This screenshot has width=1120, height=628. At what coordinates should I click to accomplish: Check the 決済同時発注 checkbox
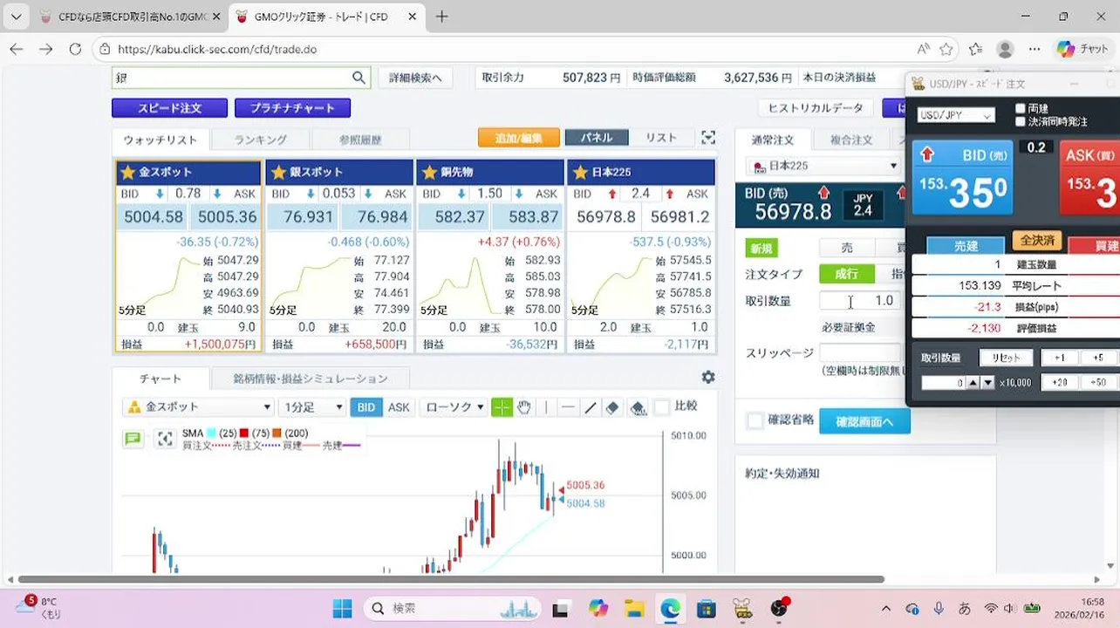pos(1021,121)
